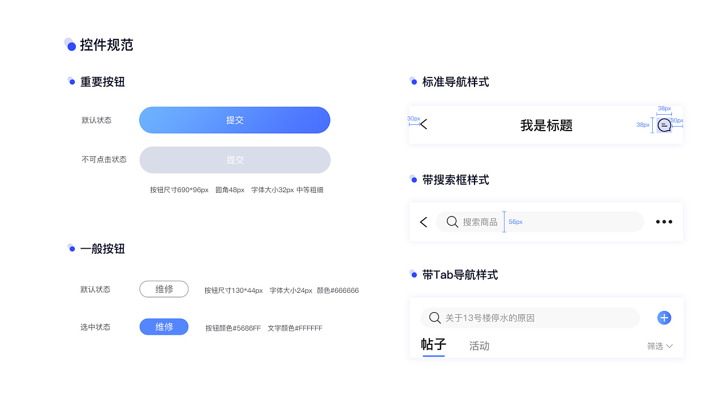Click the 标准导航样式 heading

pos(455,82)
